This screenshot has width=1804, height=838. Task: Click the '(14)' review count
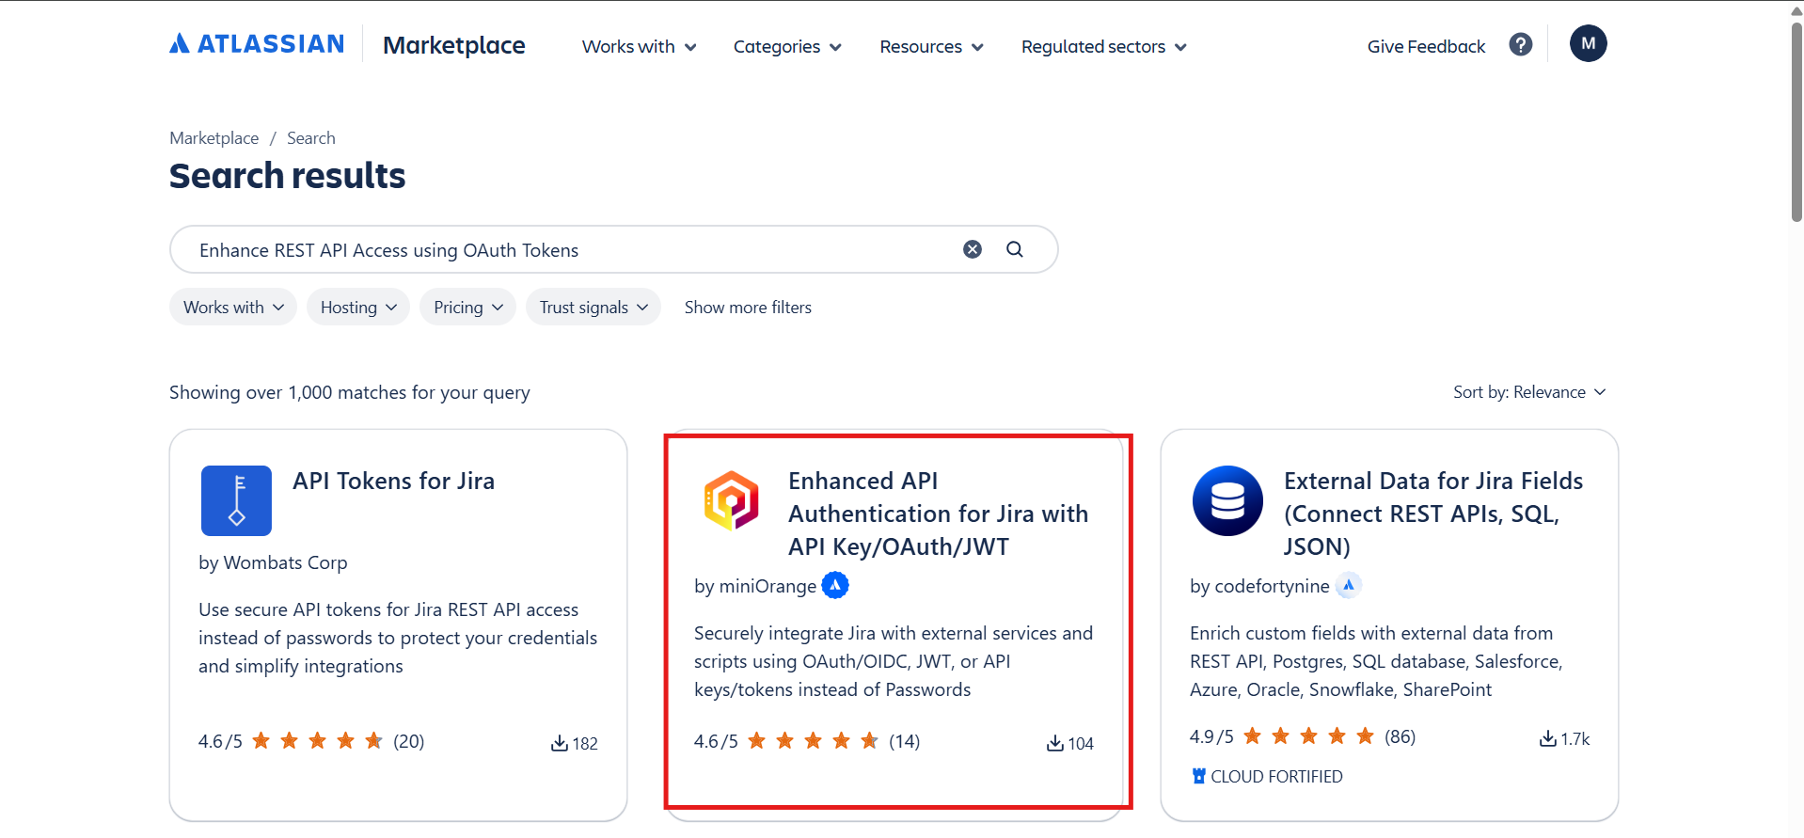(905, 741)
